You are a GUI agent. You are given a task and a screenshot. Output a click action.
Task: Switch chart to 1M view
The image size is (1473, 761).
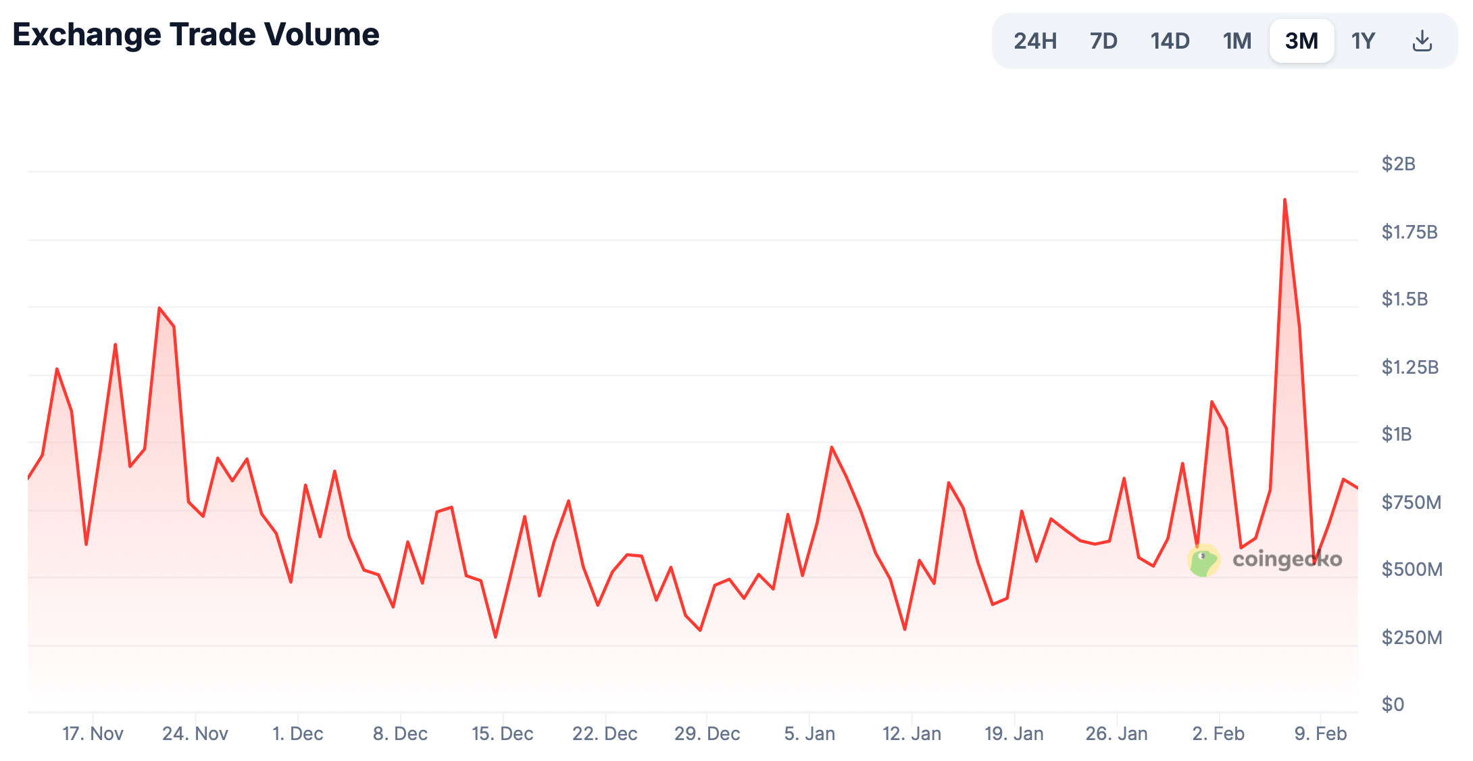(x=1237, y=41)
